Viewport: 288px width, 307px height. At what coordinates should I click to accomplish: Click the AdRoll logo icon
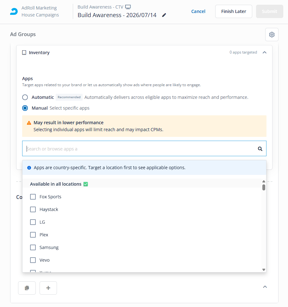pos(14,11)
